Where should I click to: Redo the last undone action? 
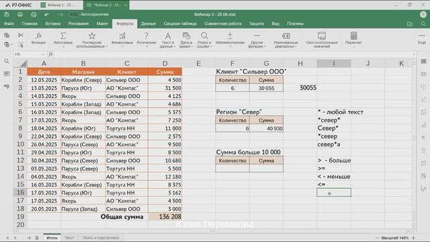coord(60,14)
